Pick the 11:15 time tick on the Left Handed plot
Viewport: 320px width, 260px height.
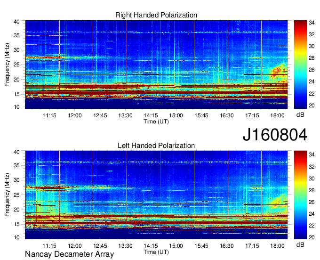pyautogui.click(x=49, y=246)
